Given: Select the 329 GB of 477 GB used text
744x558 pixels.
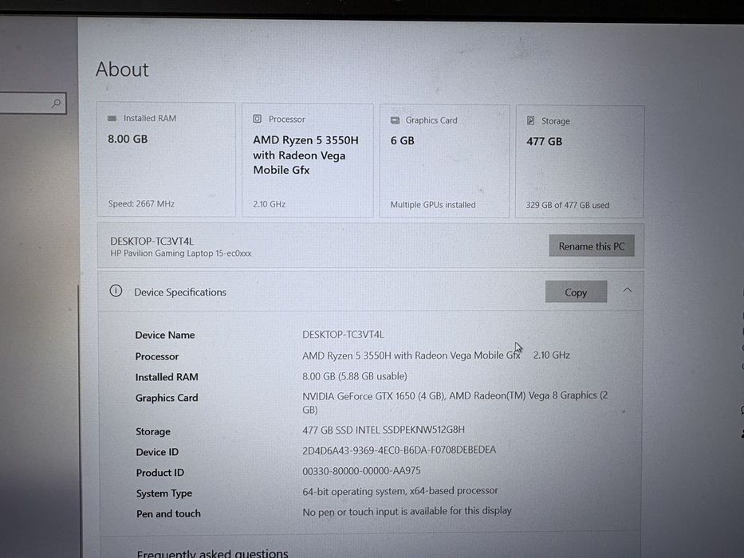Looking at the screenshot, I should (x=568, y=206).
